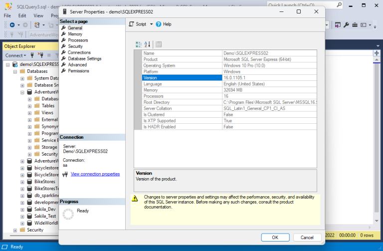This screenshot has width=383, height=251.
Task: Expand the BikeStores database node
Action: (x=22, y=182)
